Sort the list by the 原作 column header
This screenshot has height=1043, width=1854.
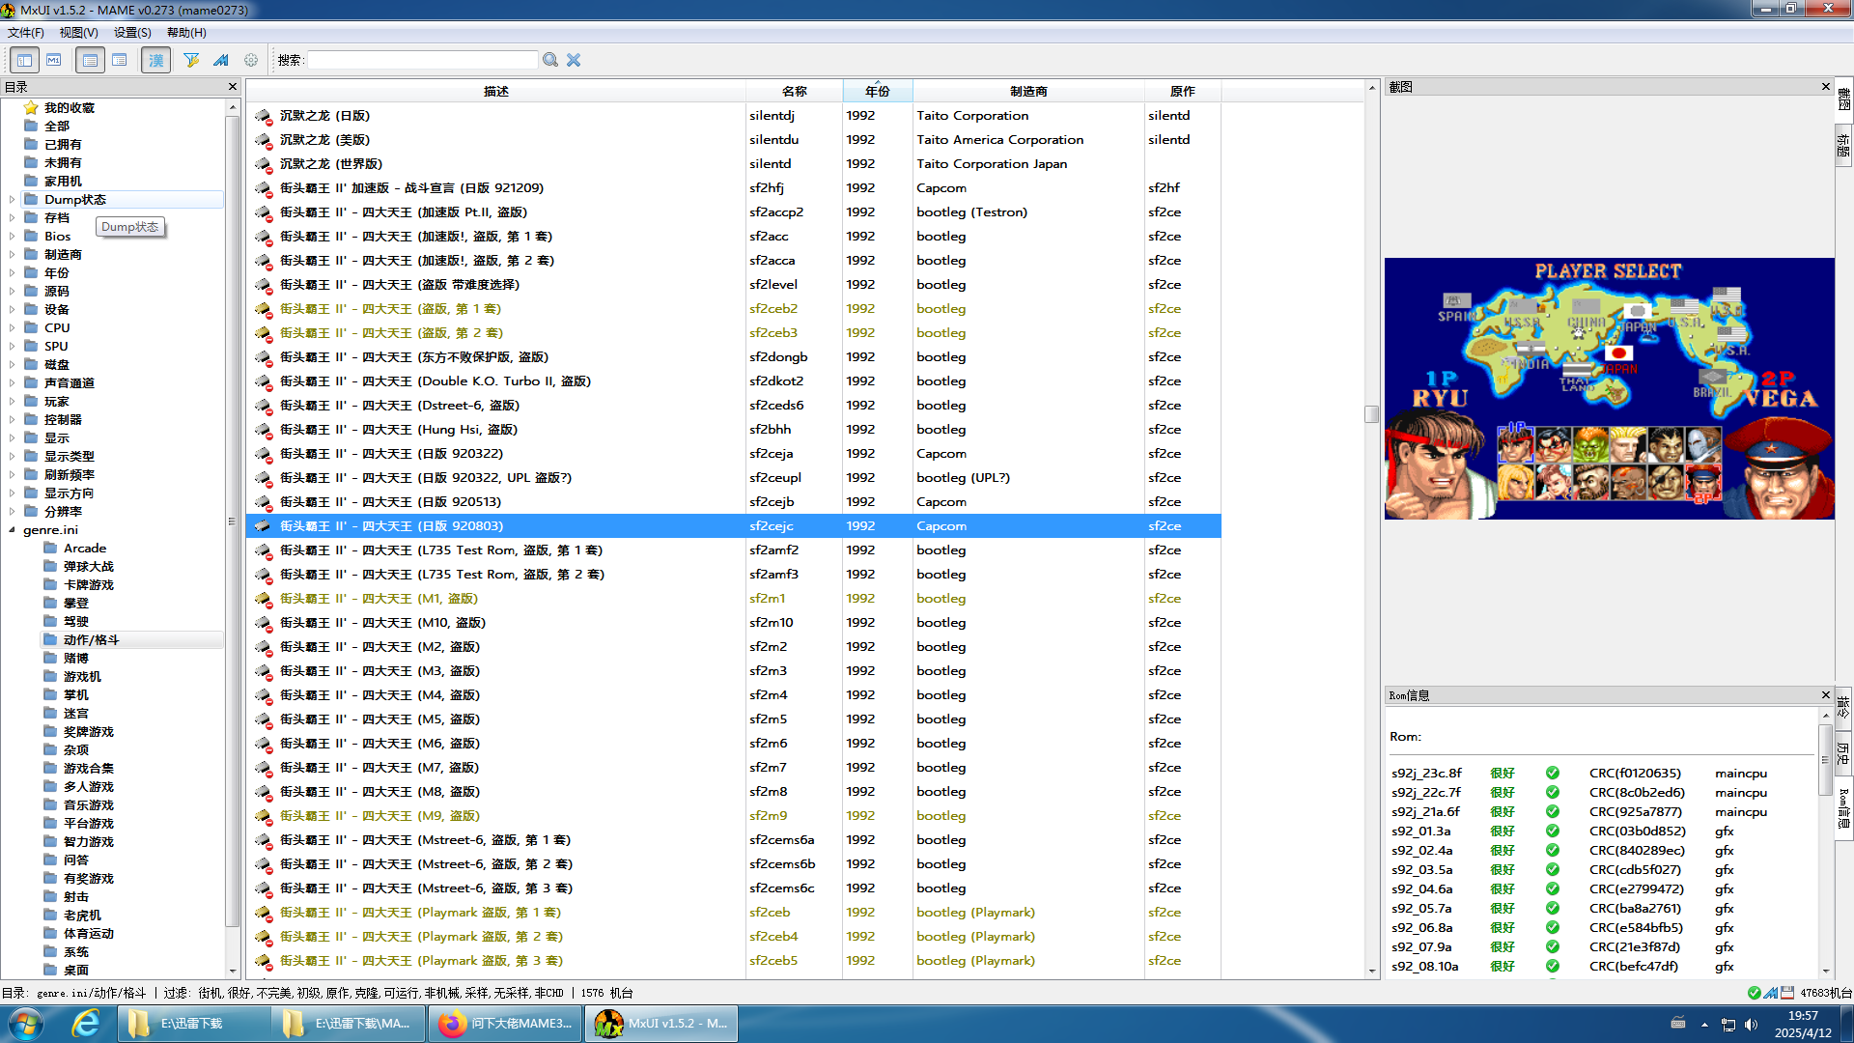point(1183,91)
